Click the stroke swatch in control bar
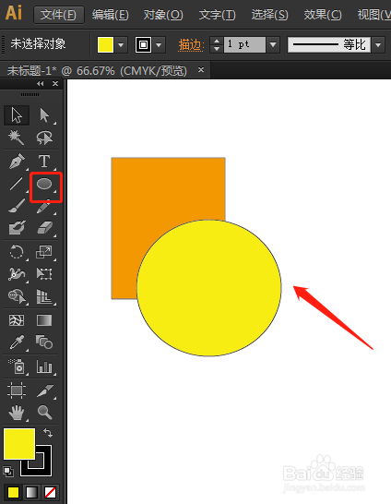 click(143, 44)
